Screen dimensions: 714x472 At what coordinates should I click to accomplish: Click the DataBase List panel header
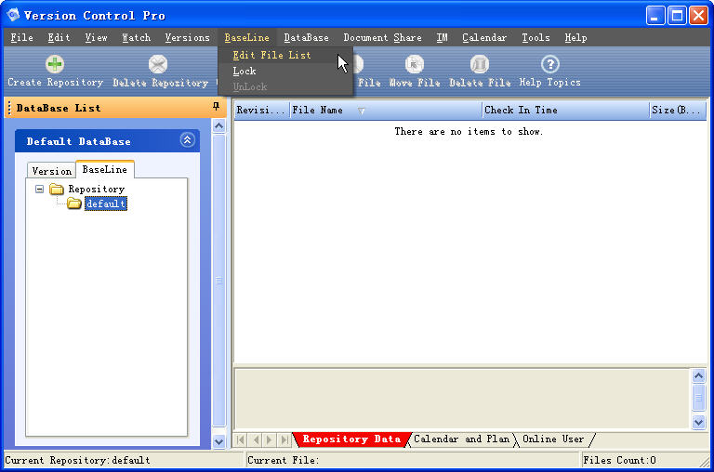pos(113,108)
